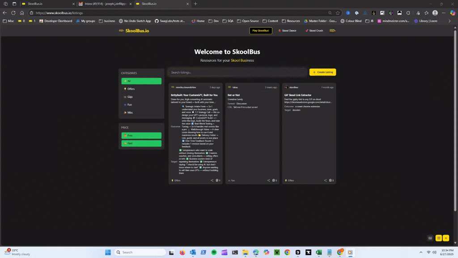Click the address bar URL
The width and height of the screenshot is (458, 258).
tap(59, 13)
